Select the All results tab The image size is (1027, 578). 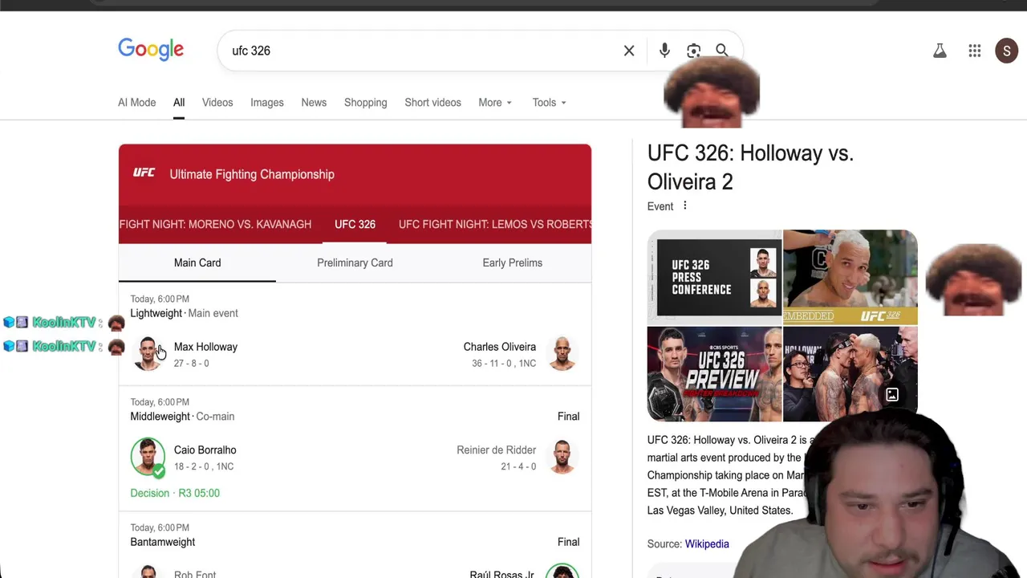point(179,103)
